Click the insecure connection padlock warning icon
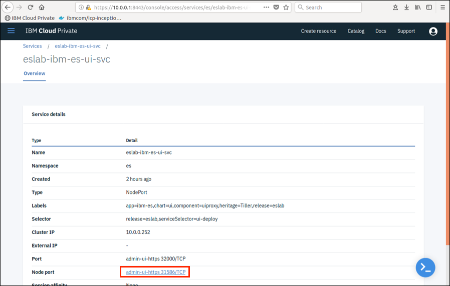450x286 pixels. click(x=88, y=7)
